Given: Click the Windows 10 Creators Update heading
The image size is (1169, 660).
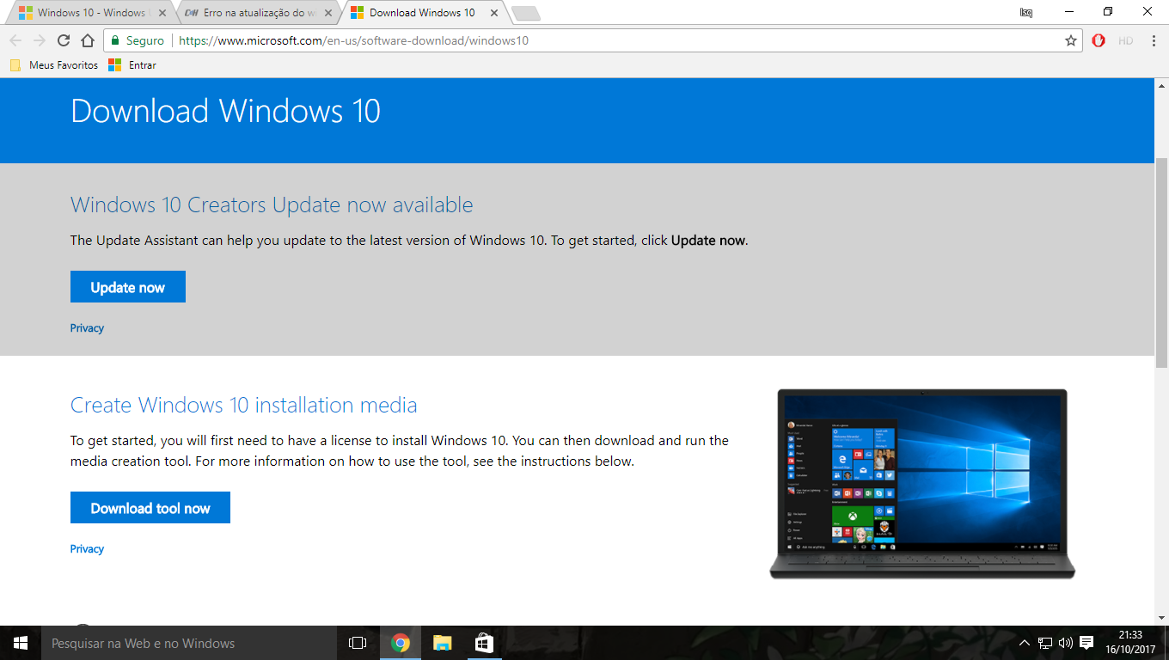Looking at the screenshot, I should [x=272, y=205].
